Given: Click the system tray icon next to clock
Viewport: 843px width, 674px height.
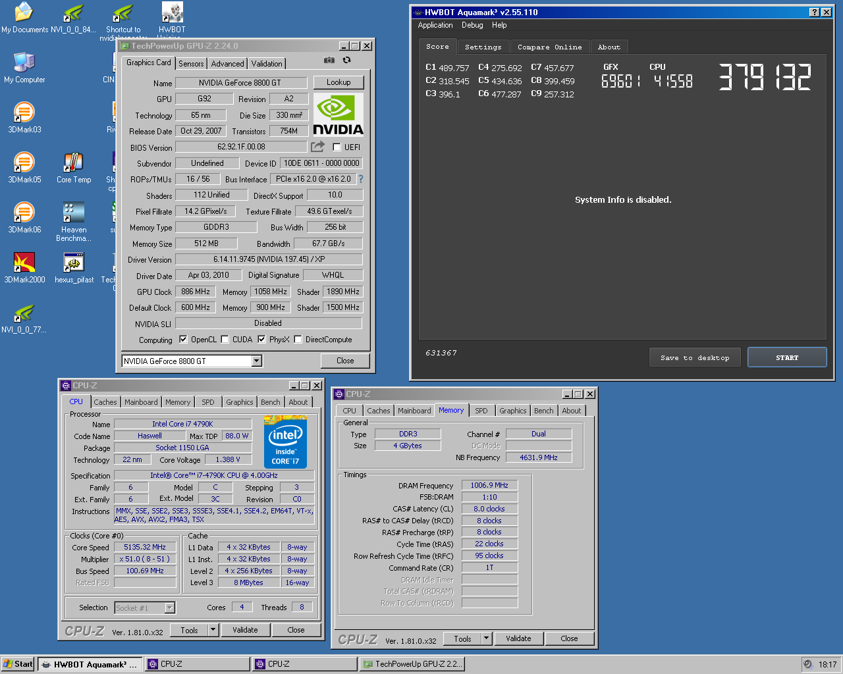Looking at the screenshot, I should point(808,665).
